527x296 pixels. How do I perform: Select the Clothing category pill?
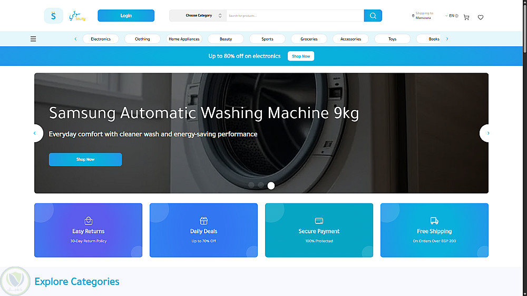142,39
